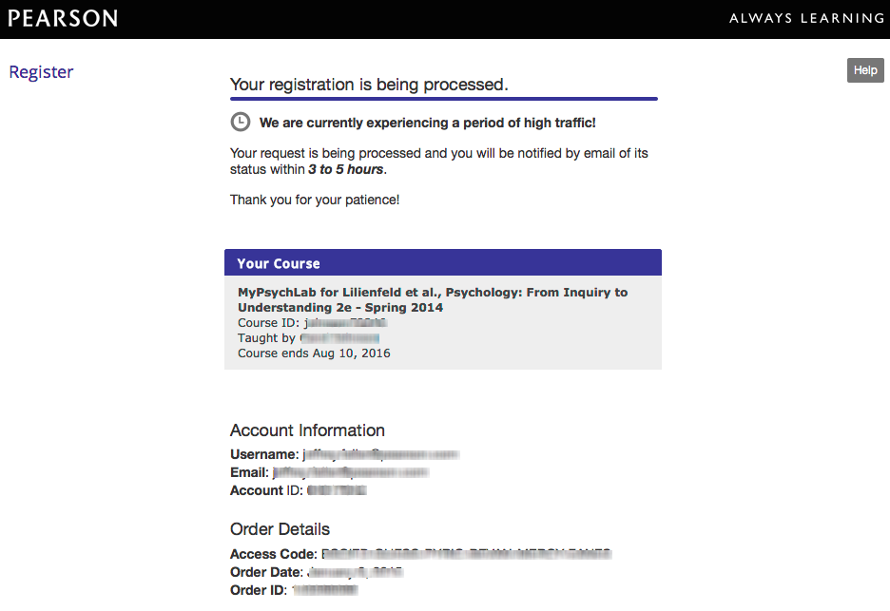Image resolution: width=890 pixels, height=611 pixels.
Task: Open the Register link in sidebar
Action: coord(41,72)
